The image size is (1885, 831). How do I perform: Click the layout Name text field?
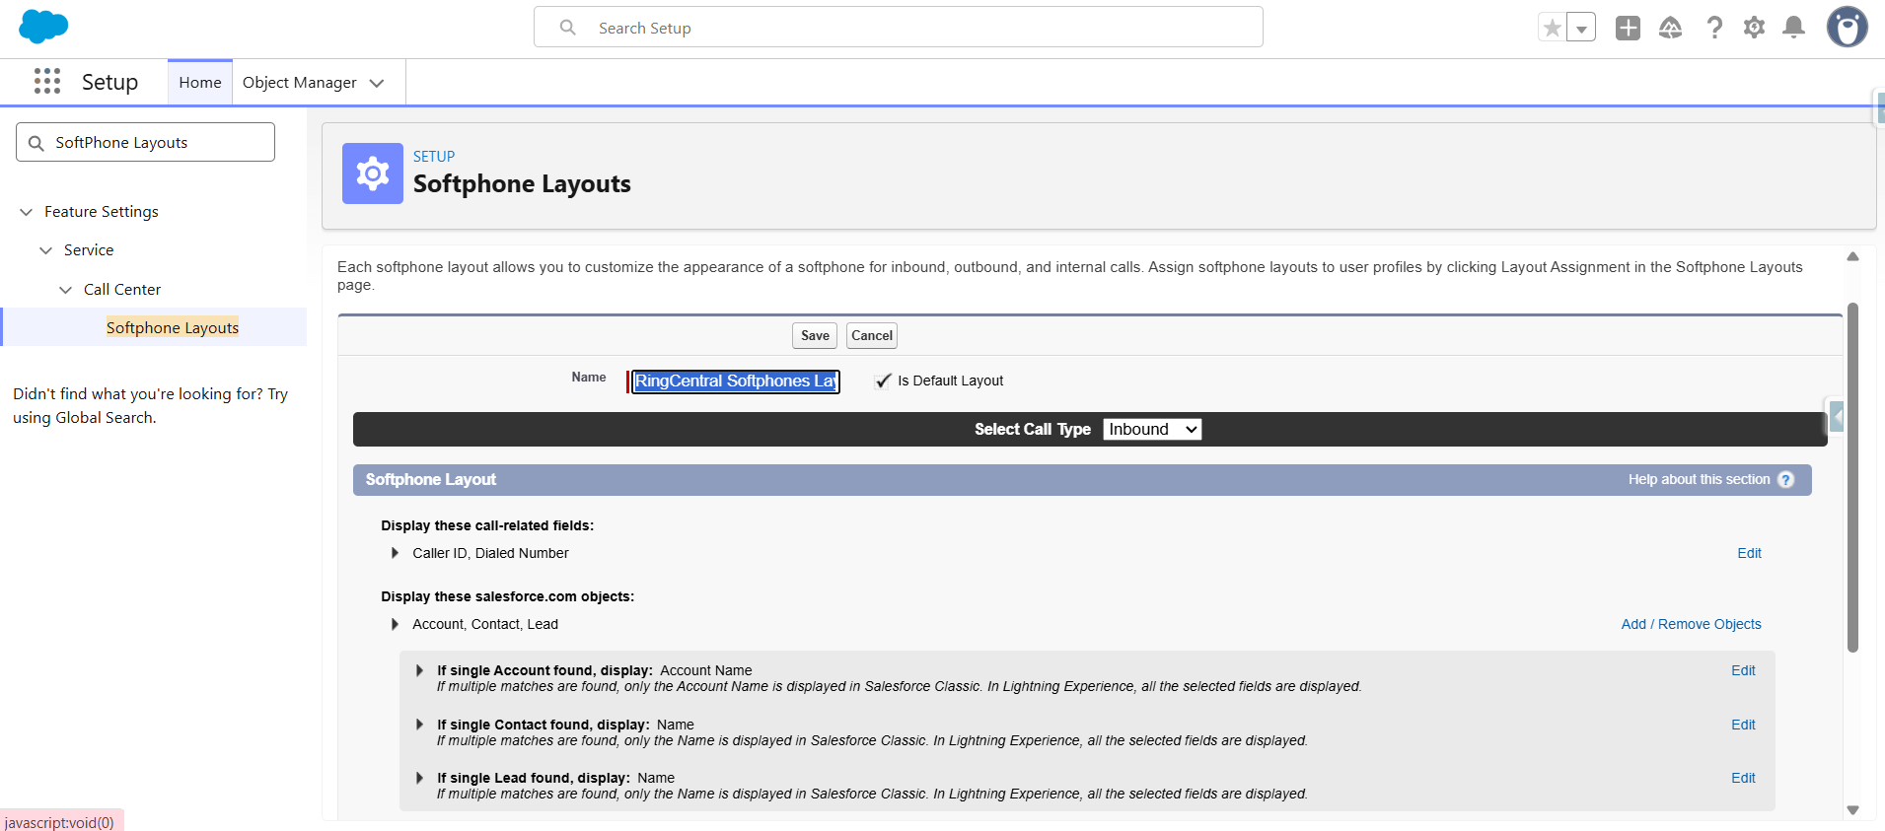[x=736, y=381]
